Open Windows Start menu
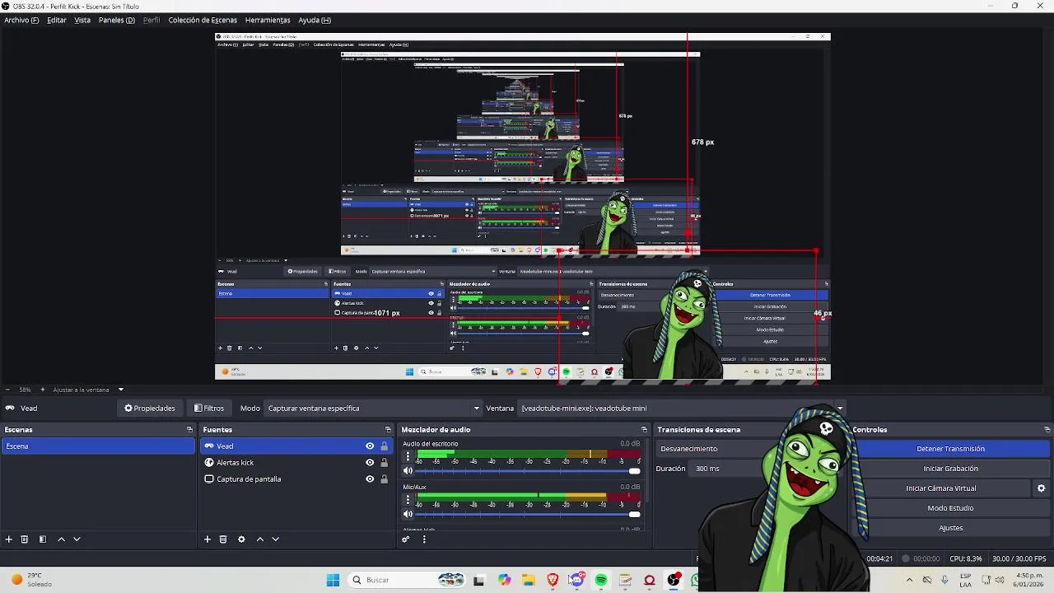This screenshot has width=1054, height=593. coord(333,581)
